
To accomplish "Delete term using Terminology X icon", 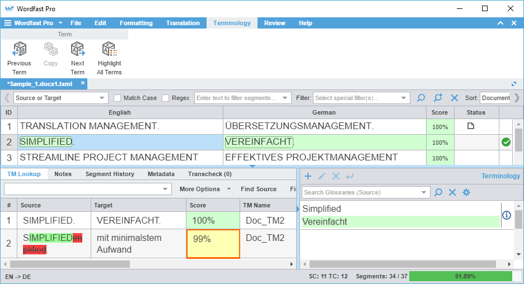I will pos(336,176).
